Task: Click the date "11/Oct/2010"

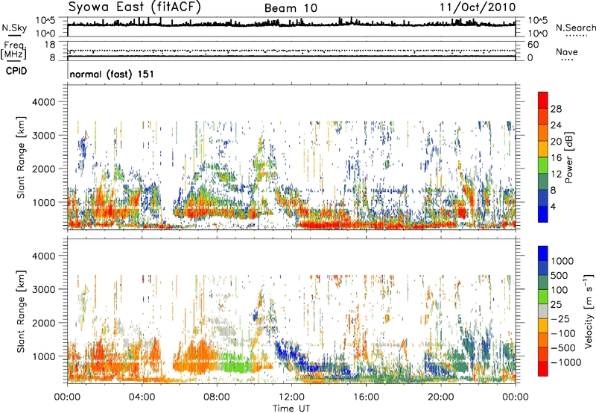Action: [478, 7]
